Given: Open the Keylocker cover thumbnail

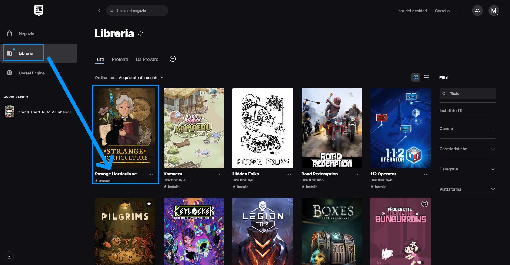Looking at the screenshot, I should tap(194, 231).
